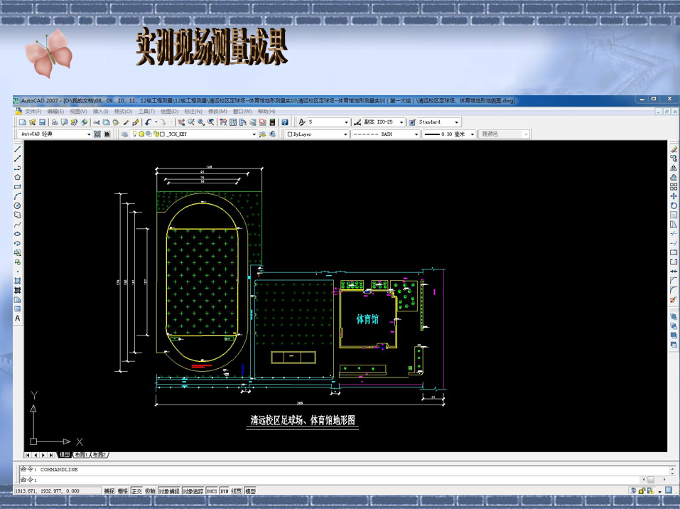Toggle 捕捉 snap mode in status bar
680x509 pixels.
109,491
